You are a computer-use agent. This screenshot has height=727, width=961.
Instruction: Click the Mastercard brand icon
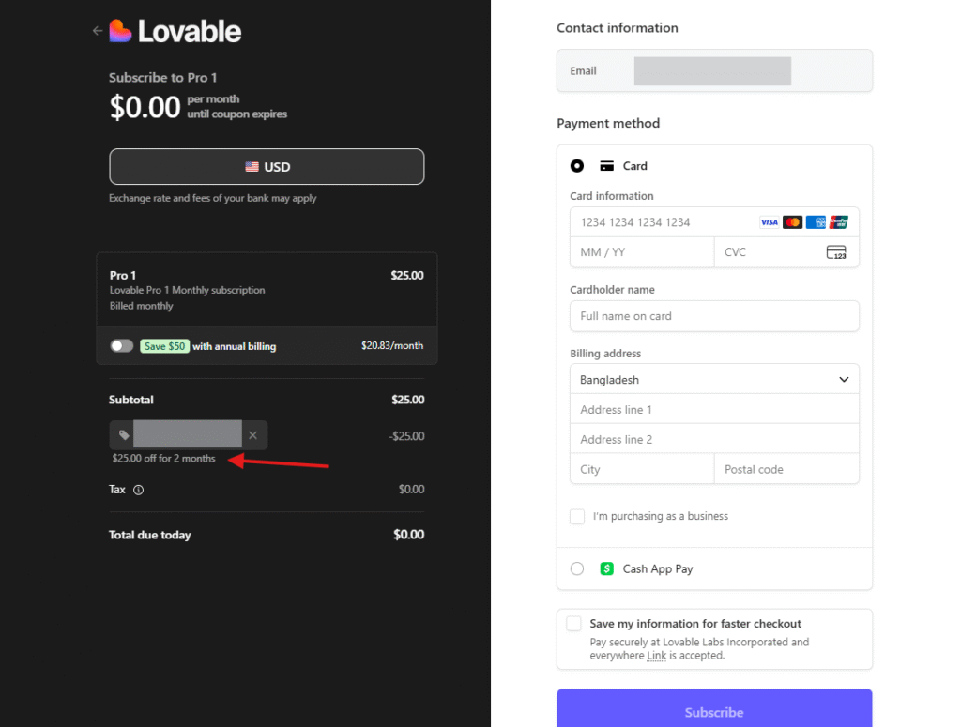(792, 221)
